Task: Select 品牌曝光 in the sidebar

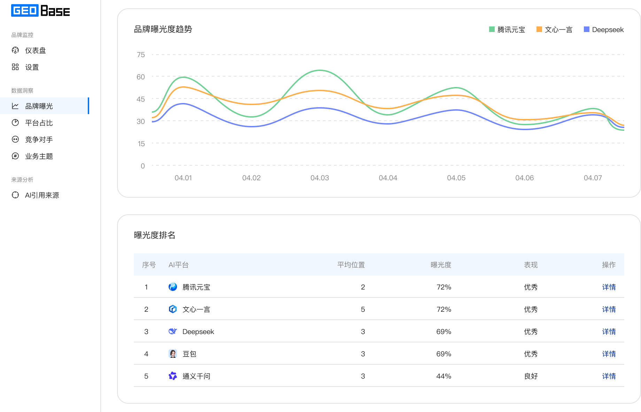Action: coord(45,106)
